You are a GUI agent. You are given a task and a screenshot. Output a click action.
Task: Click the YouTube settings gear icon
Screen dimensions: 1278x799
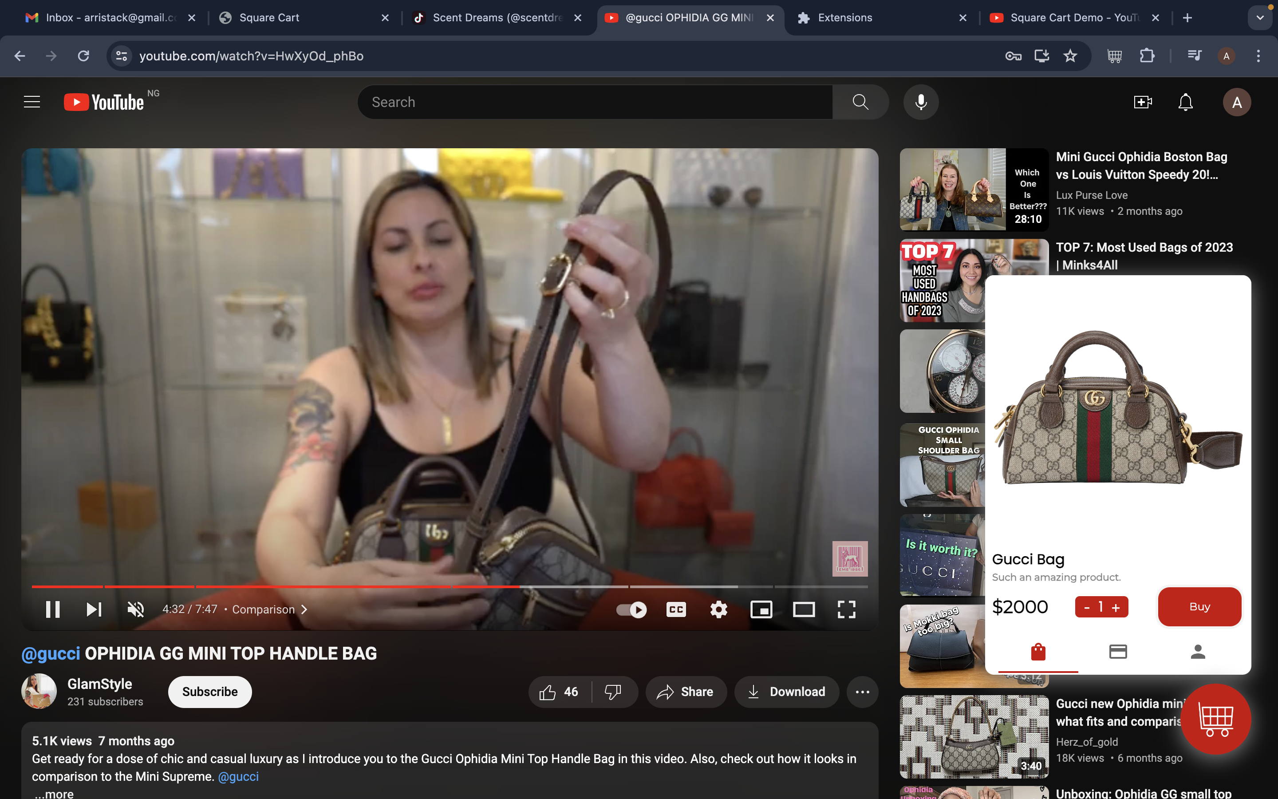[718, 609]
